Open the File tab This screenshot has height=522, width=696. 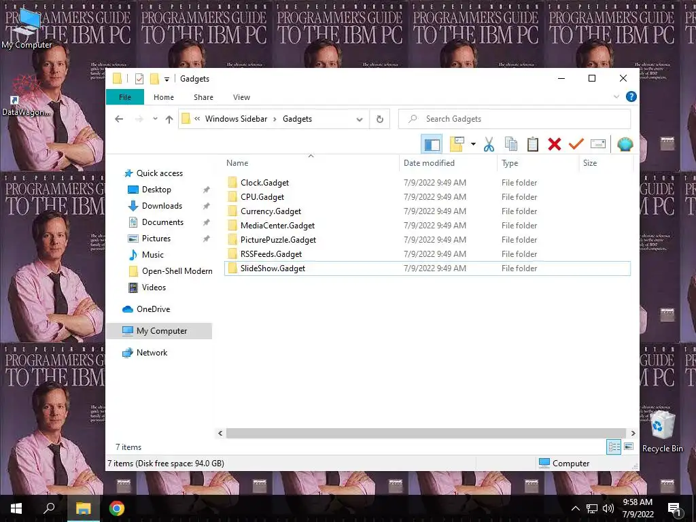(x=125, y=97)
